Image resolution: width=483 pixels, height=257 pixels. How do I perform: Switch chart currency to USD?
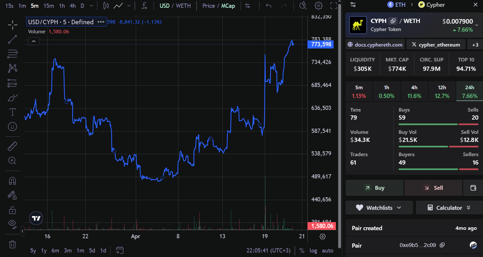coord(165,6)
